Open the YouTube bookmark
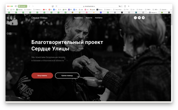 pyautogui.click(x=45, y=10)
